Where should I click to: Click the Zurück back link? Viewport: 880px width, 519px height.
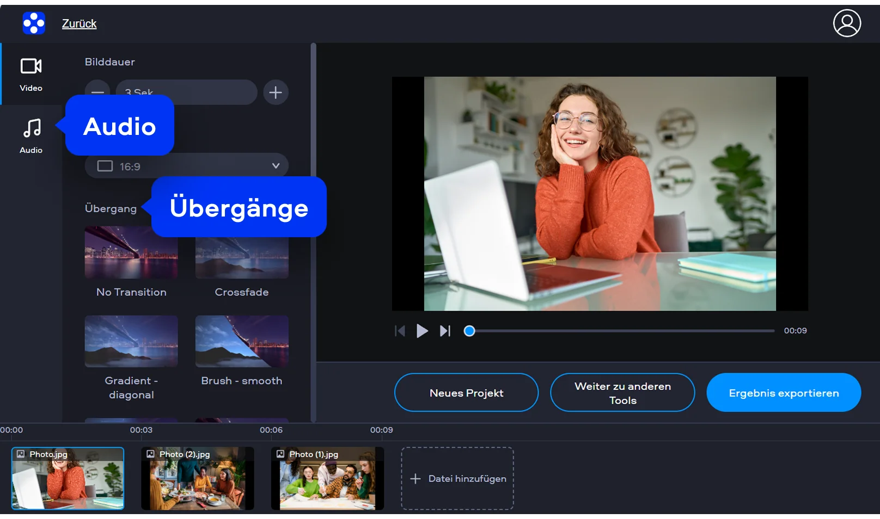click(x=79, y=23)
